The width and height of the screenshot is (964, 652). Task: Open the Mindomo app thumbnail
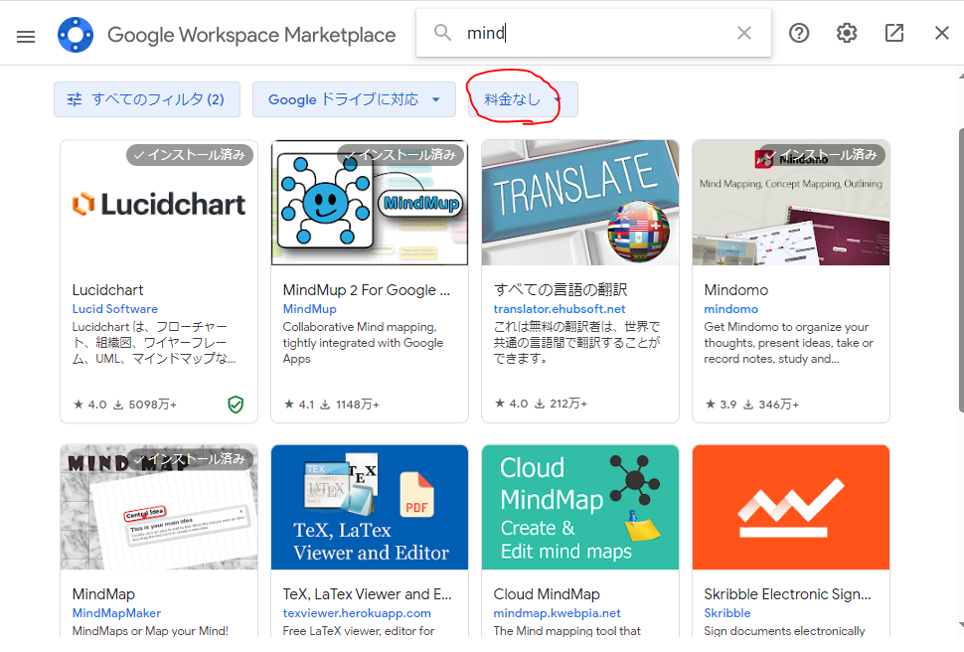click(x=791, y=204)
